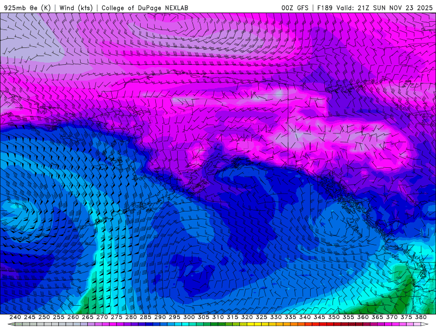This screenshot has width=436, height=327.
Task: Click the "925mb θe (K)" title text
Action: click(x=27, y=8)
